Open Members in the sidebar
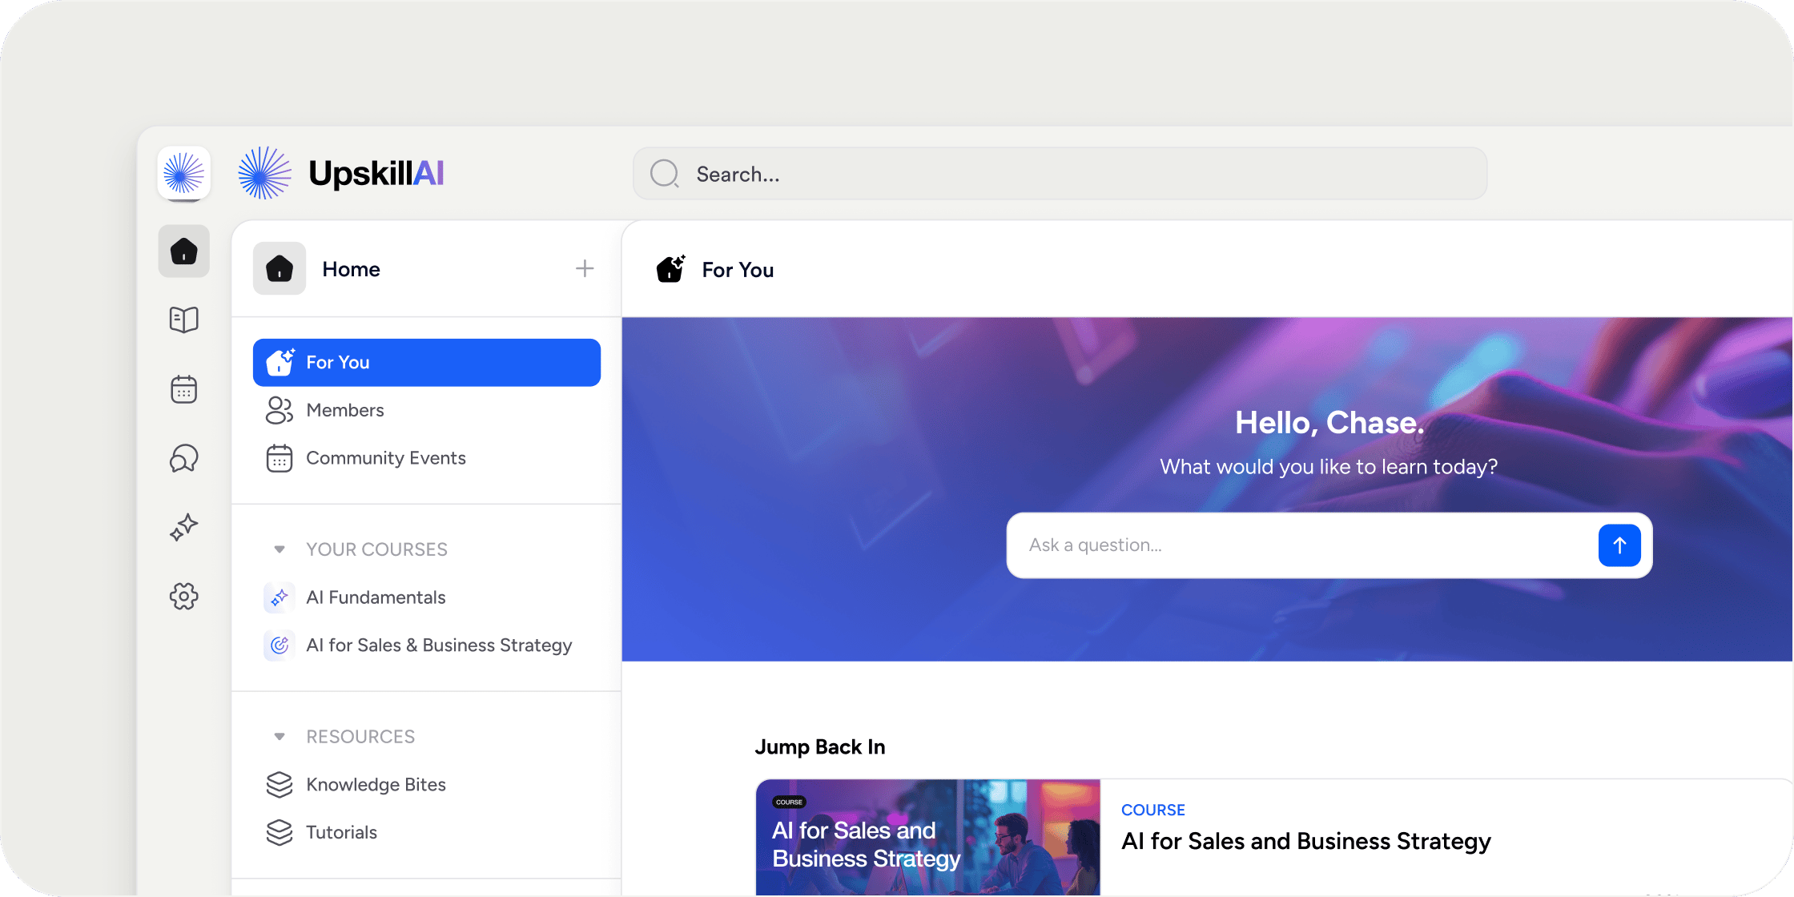The width and height of the screenshot is (1794, 897). pos(427,410)
